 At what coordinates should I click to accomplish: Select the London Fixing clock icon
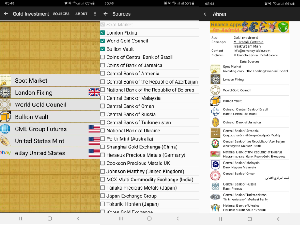click(x=5, y=93)
